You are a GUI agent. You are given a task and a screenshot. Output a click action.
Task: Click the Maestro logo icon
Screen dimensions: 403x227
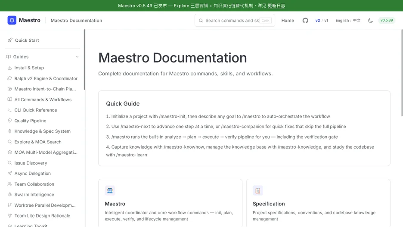pos(12,20)
